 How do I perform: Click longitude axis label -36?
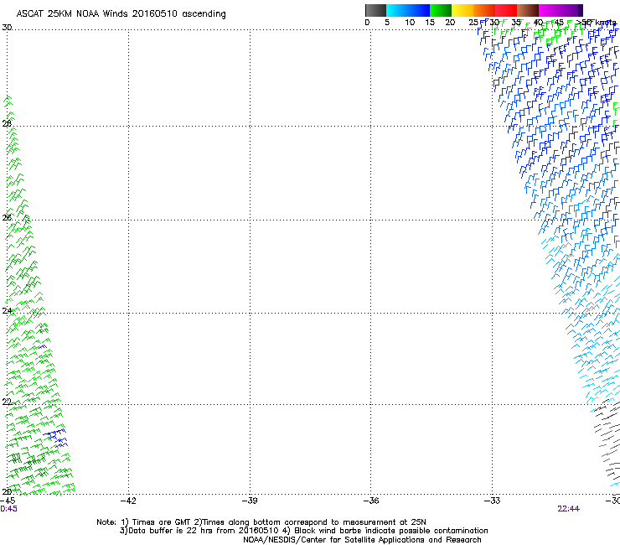pos(371,501)
